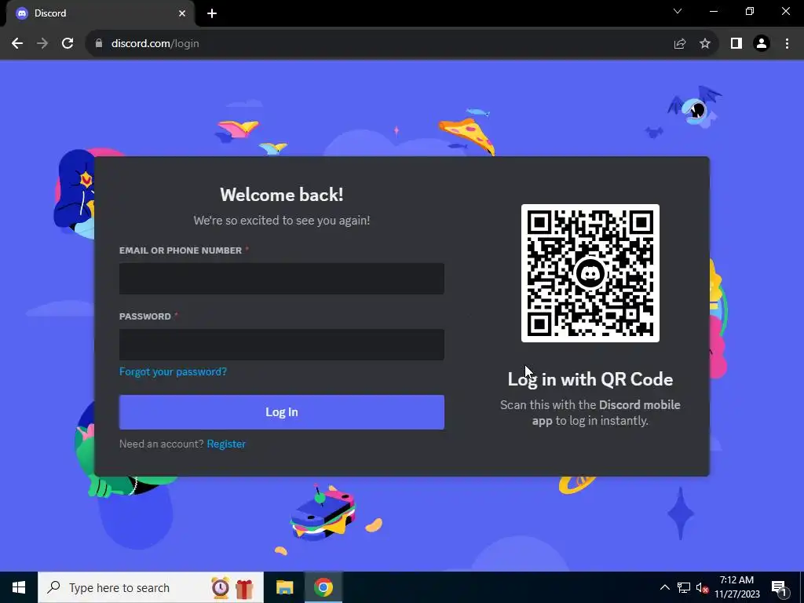The image size is (804, 603).
Task: Click the taskbar clock showing 7:12 AM
Action: point(736,587)
